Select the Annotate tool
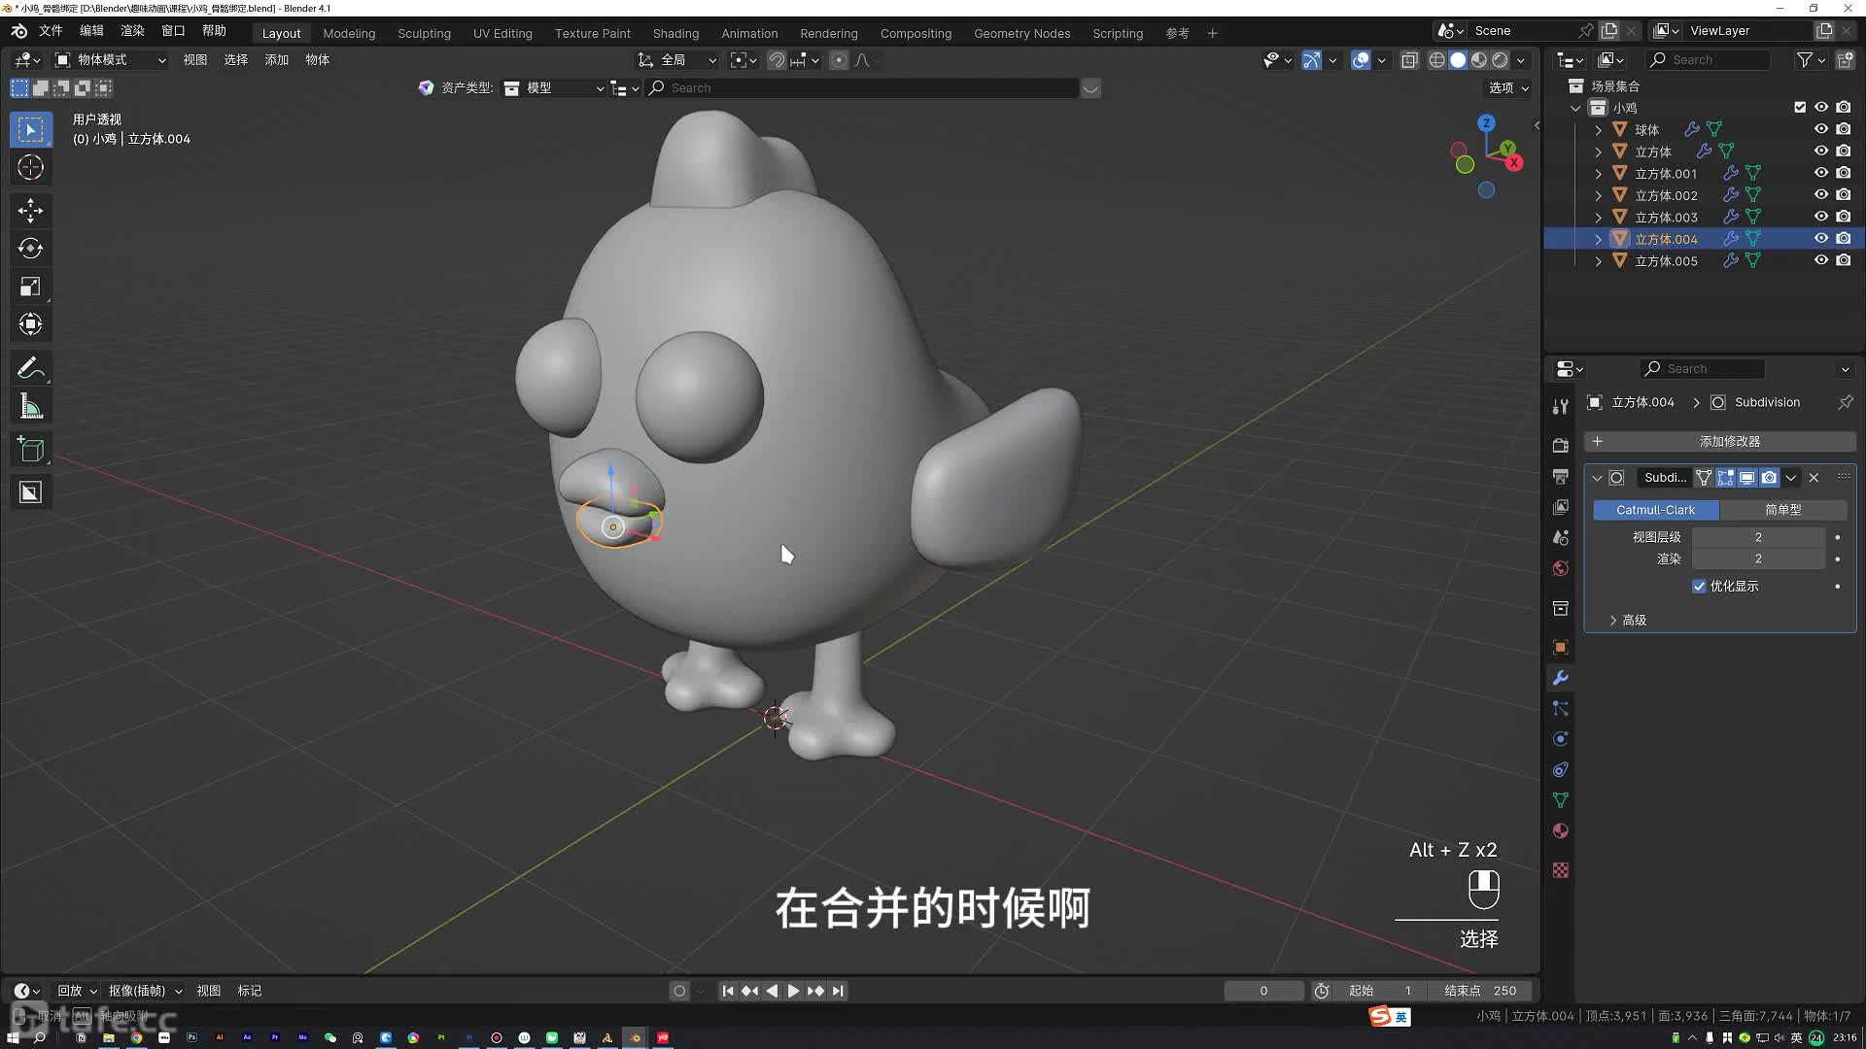This screenshot has height=1049, width=1866. pos(30,368)
